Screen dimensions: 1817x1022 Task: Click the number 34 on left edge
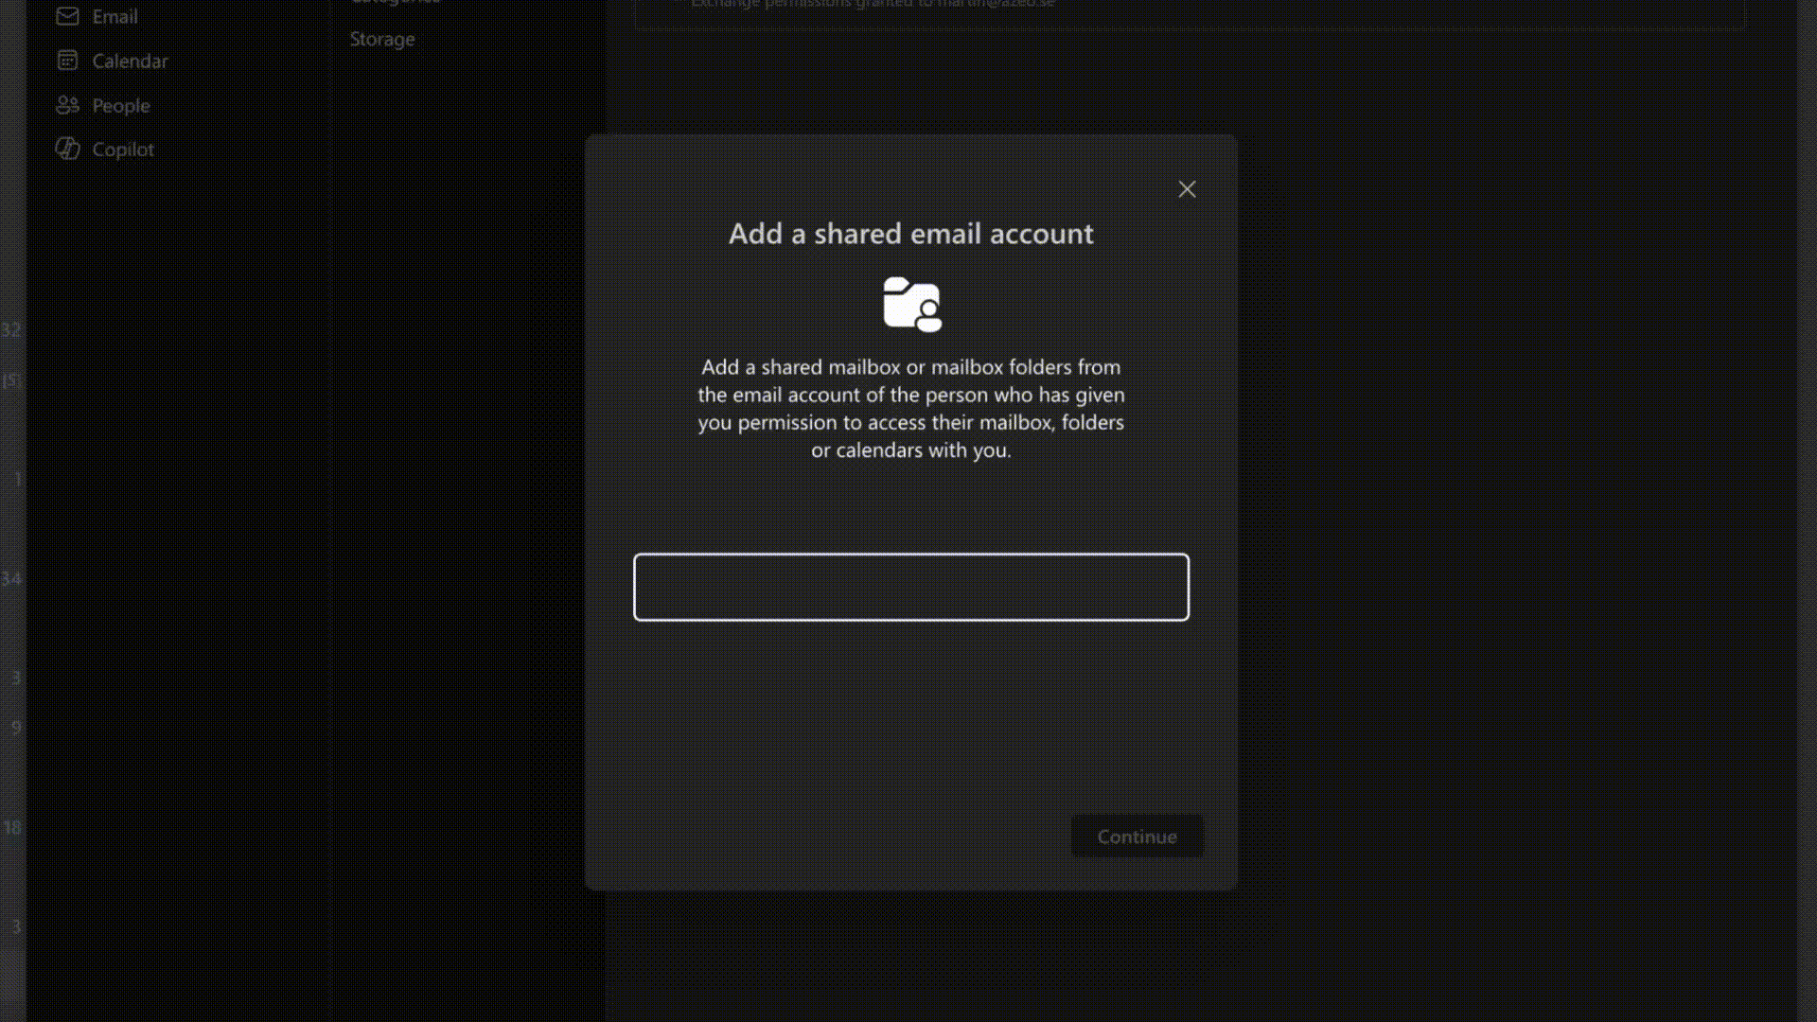pyautogui.click(x=10, y=578)
